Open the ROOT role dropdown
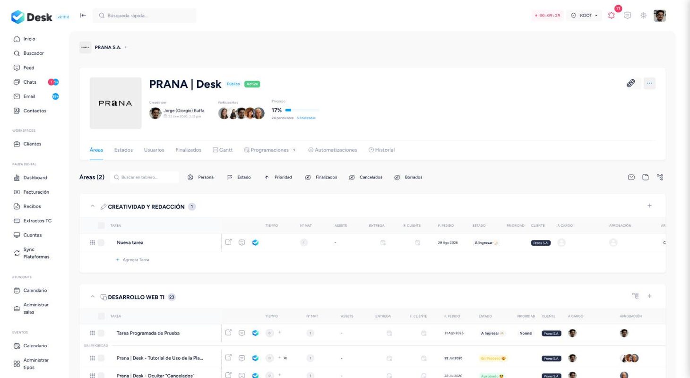 [x=584, y=16]
